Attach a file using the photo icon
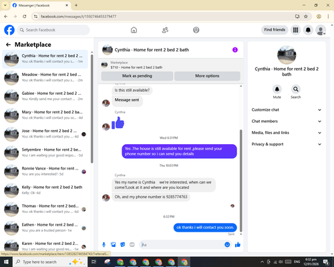 (x=114, y=245)
